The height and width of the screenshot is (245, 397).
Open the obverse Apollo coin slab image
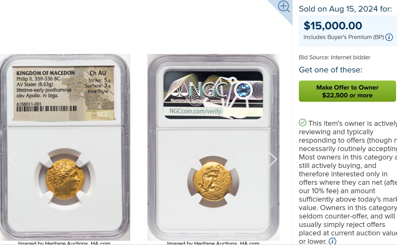pos(65,147)
